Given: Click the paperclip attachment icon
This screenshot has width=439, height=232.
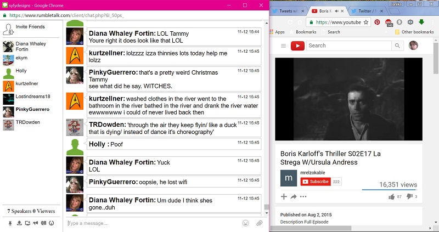Looking at the screenshot, I should point(259,223).
